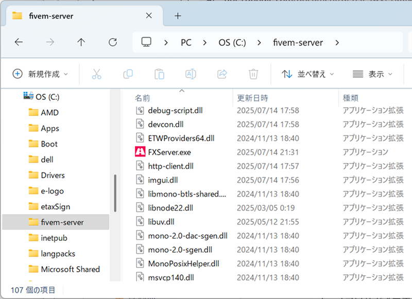Add a new Explorer tab

click(x=178, y=16)
